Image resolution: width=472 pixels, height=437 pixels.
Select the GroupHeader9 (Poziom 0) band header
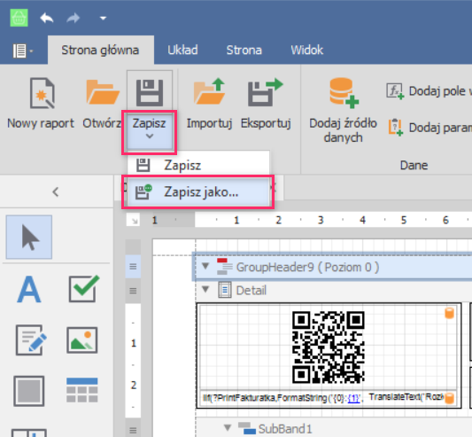[x=332, y=267]
